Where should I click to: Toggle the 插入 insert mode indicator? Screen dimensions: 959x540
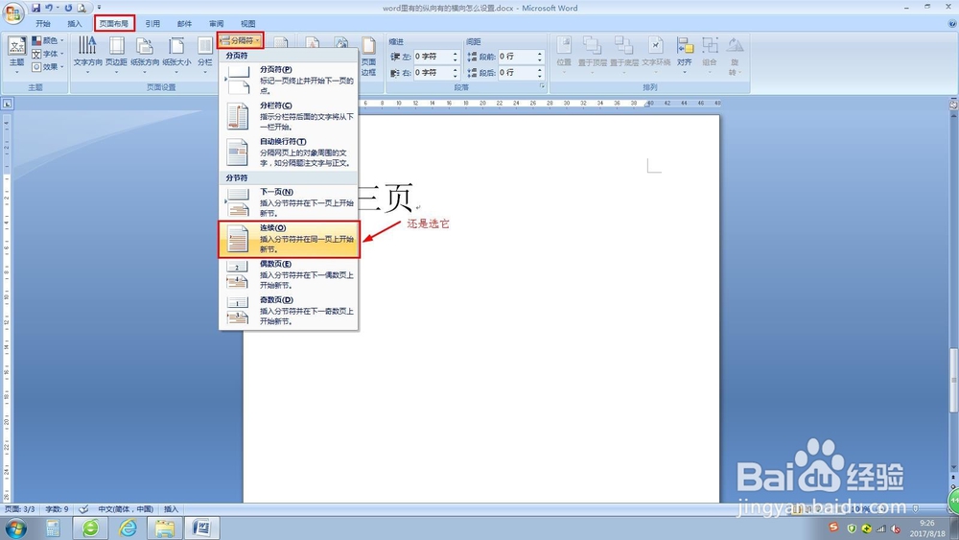point(172,508)
